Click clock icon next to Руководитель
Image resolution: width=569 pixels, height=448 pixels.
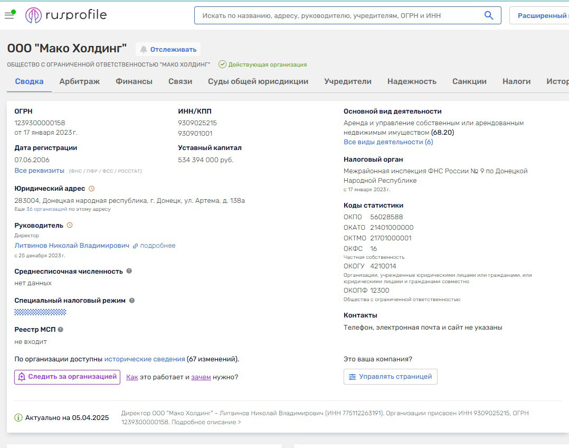coord(70,225)
